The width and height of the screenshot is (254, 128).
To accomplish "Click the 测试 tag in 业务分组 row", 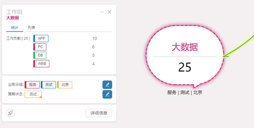I will [x=48, y=85].
